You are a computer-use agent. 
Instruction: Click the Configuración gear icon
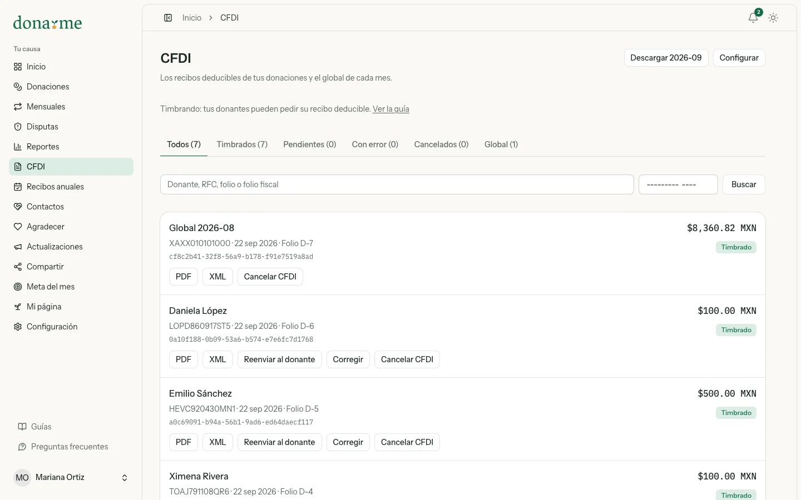[18, 327]
